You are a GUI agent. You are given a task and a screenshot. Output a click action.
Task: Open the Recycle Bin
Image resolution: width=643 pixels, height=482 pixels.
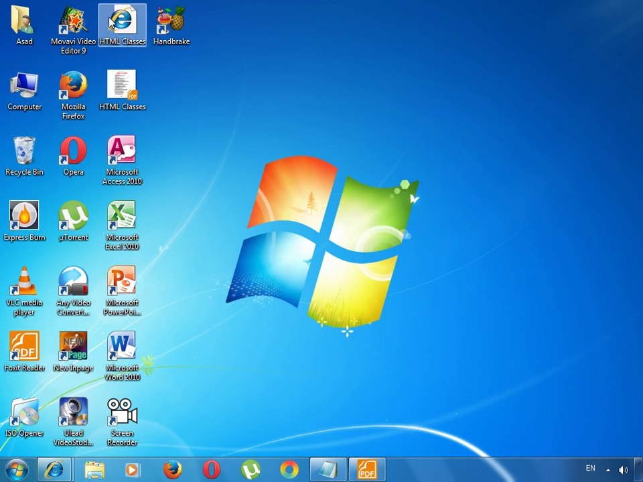[x=24, y=156]
